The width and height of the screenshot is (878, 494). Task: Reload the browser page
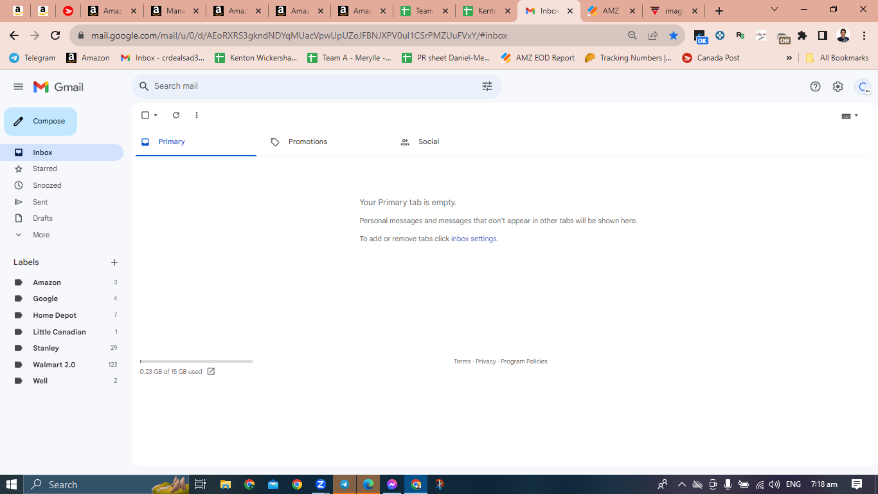pos(55,35)
